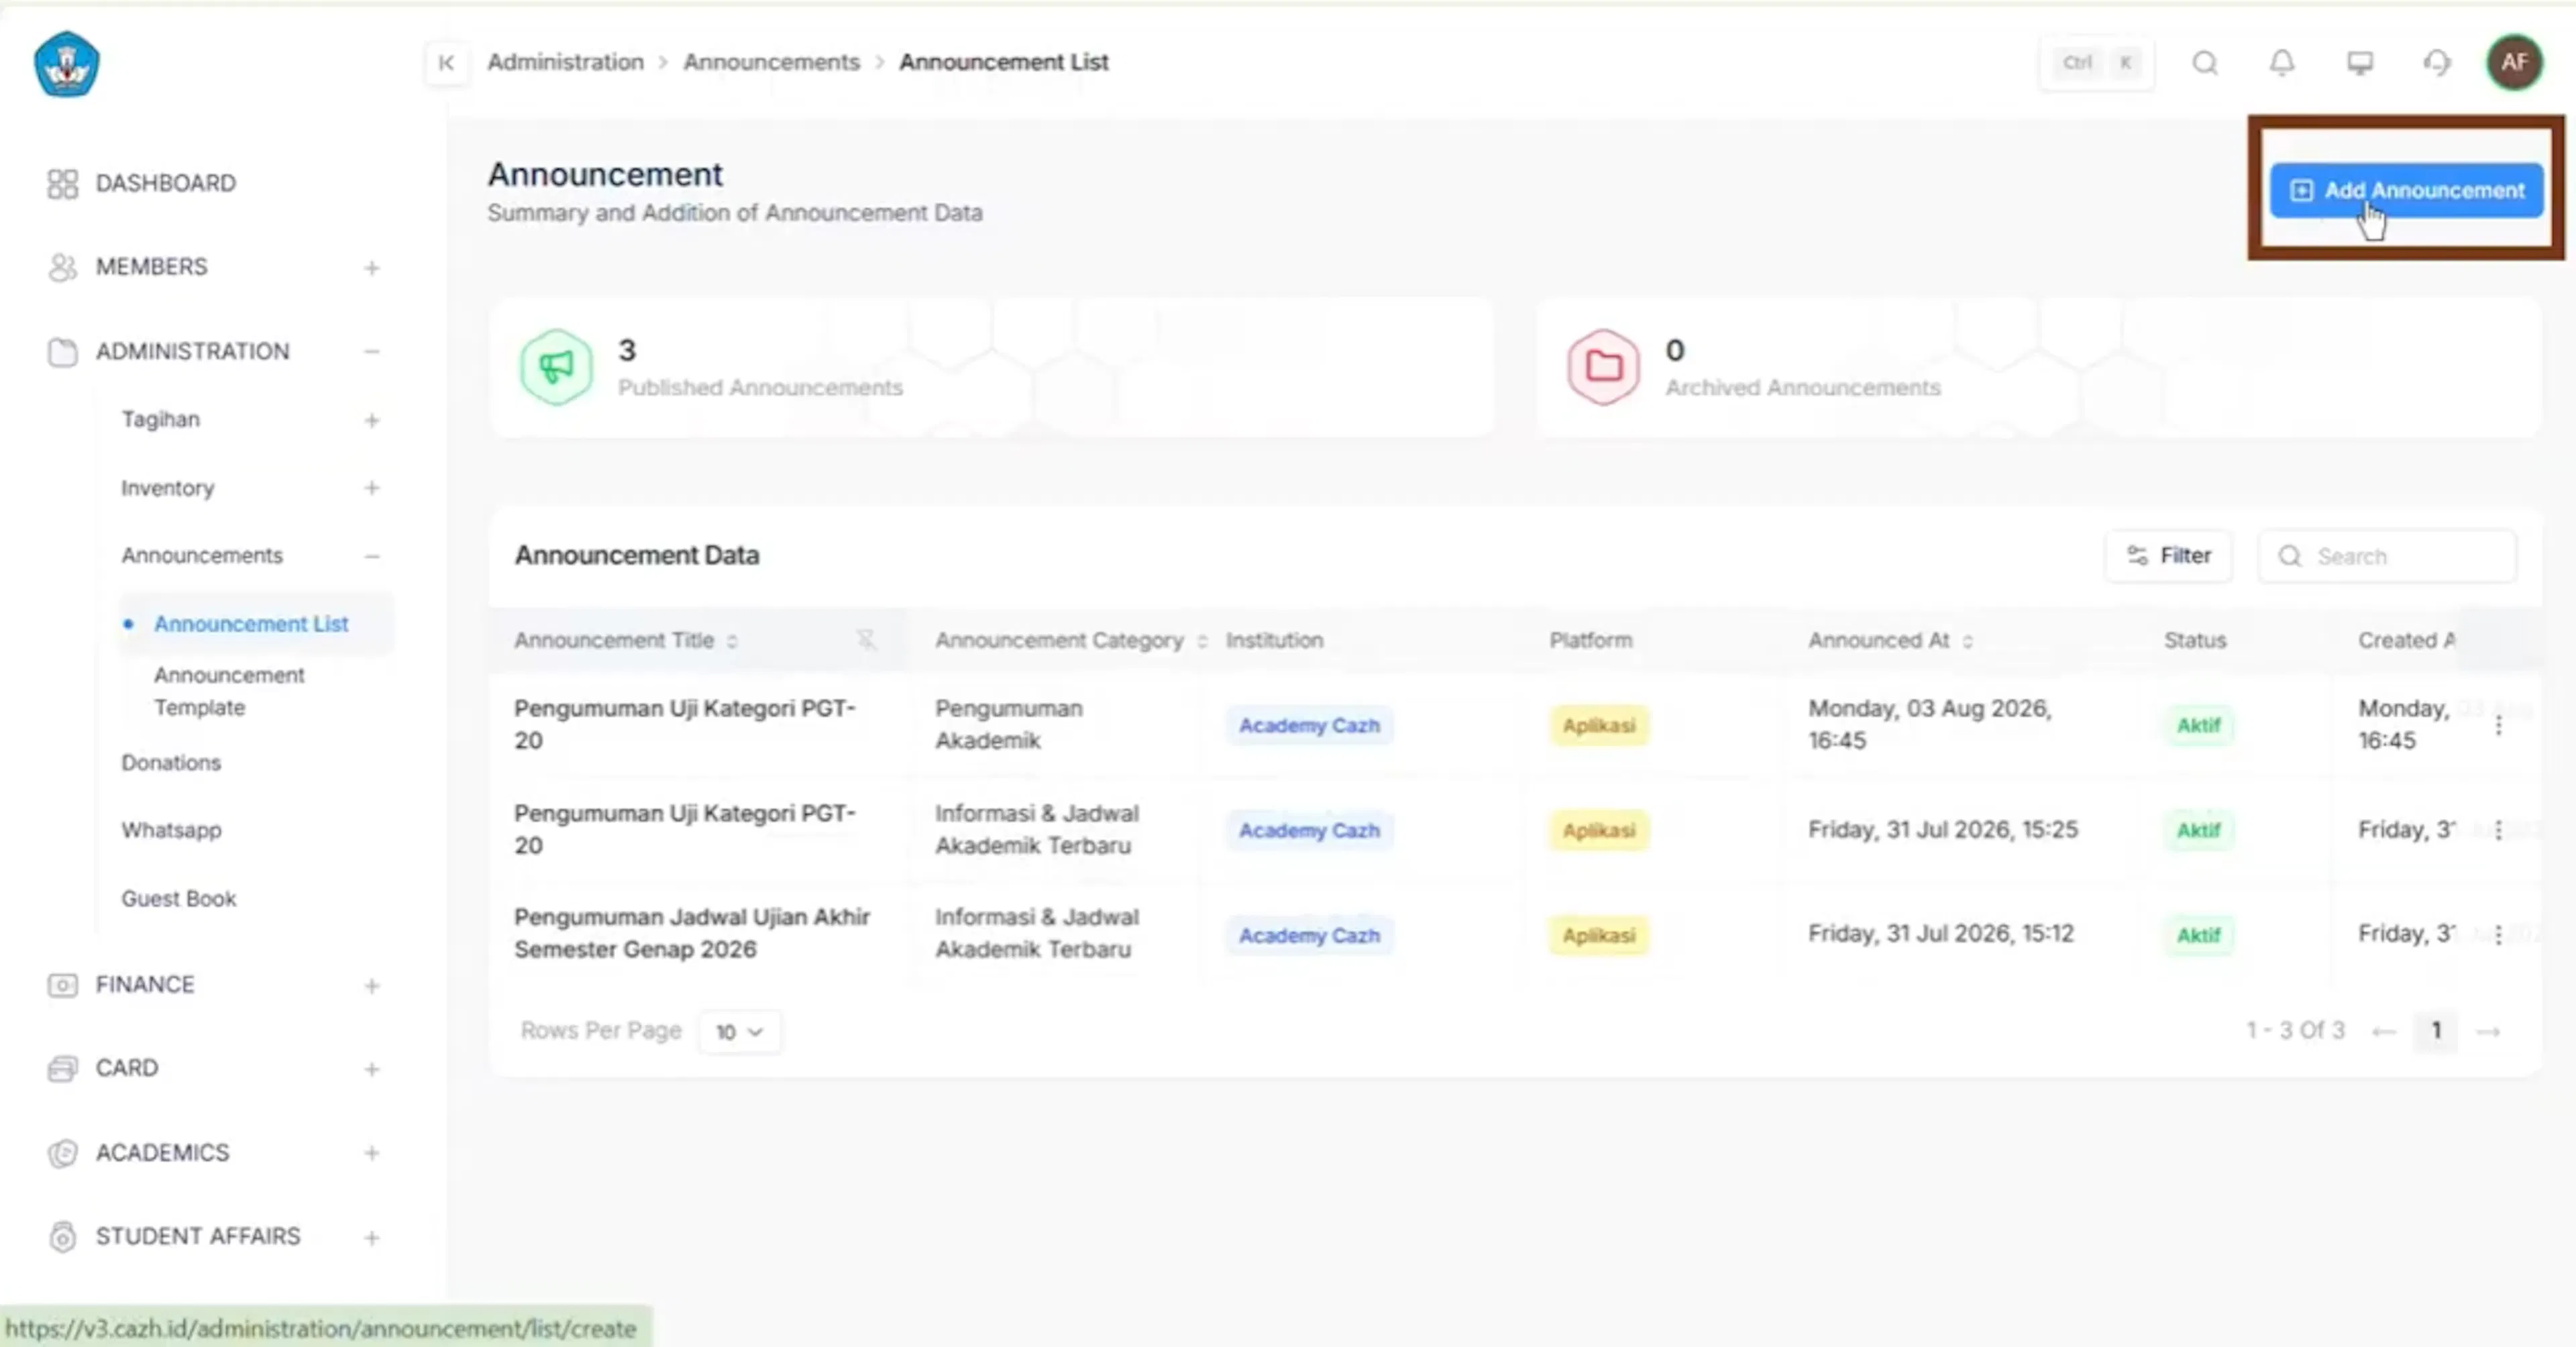Viewport: 2576px width, 1347px height.
Task: Expand the Inventory submenu
Action: [x=372, y=488]
